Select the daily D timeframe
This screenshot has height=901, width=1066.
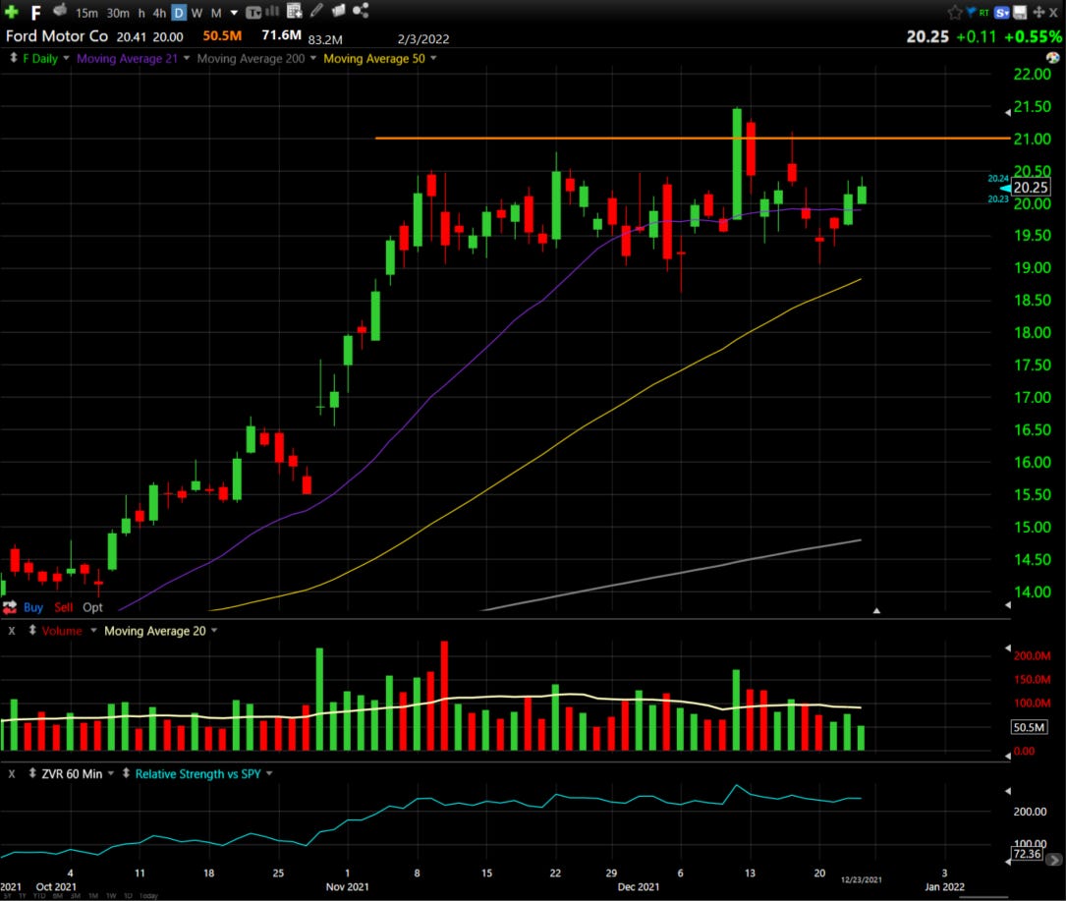pos(178,13)
